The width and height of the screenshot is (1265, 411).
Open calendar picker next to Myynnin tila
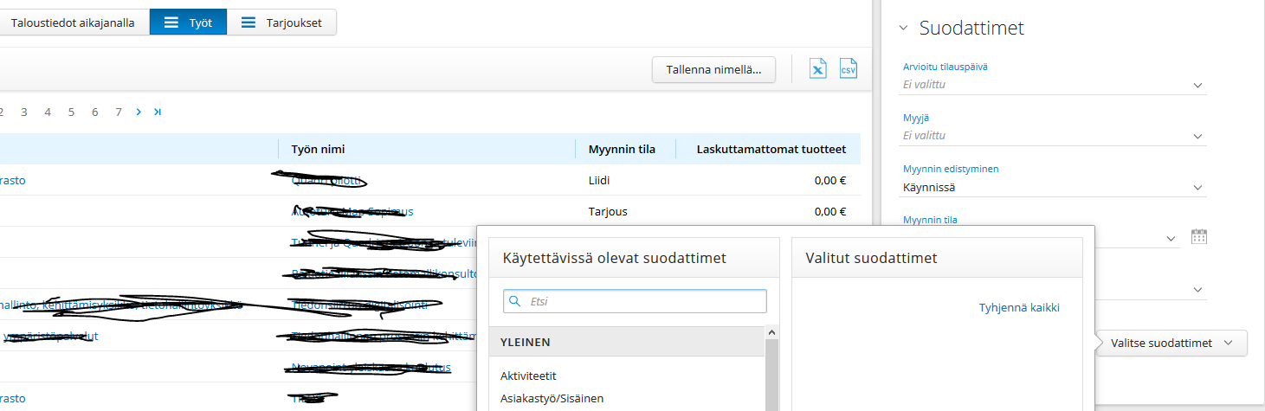click(x=1199, y=237)
